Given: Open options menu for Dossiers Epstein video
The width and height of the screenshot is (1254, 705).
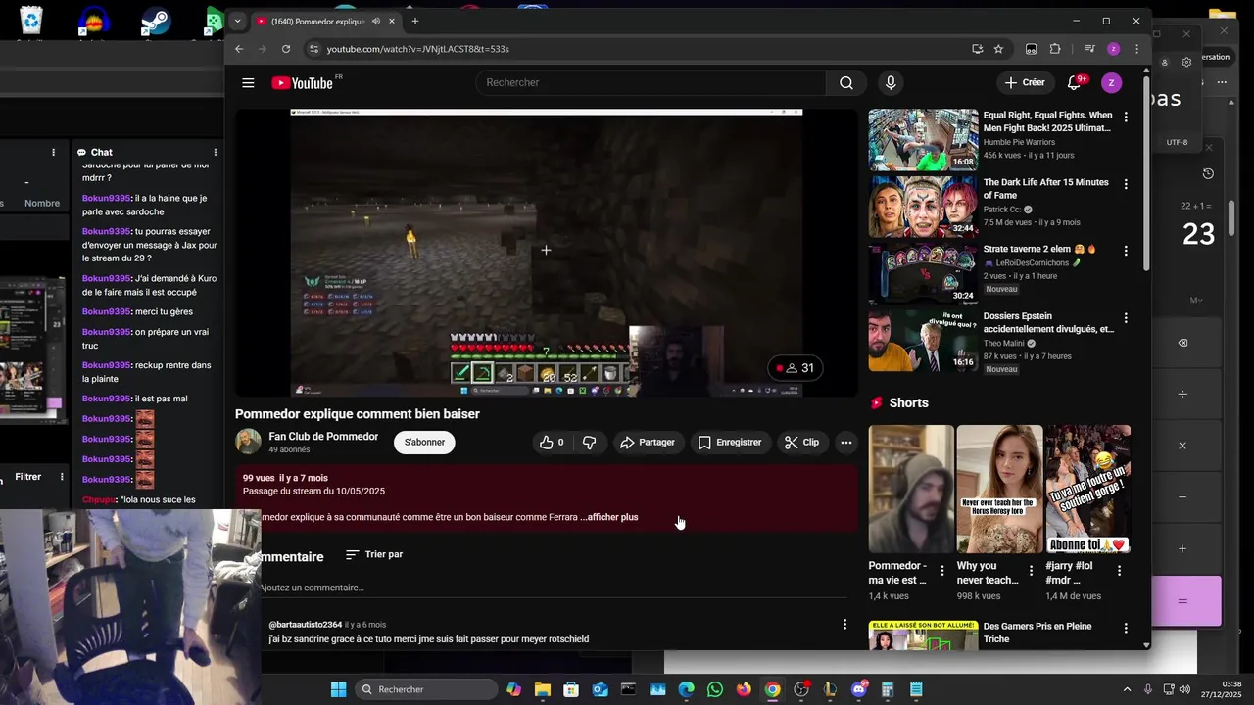Looking at the screenshot, I should (1126, 318).
